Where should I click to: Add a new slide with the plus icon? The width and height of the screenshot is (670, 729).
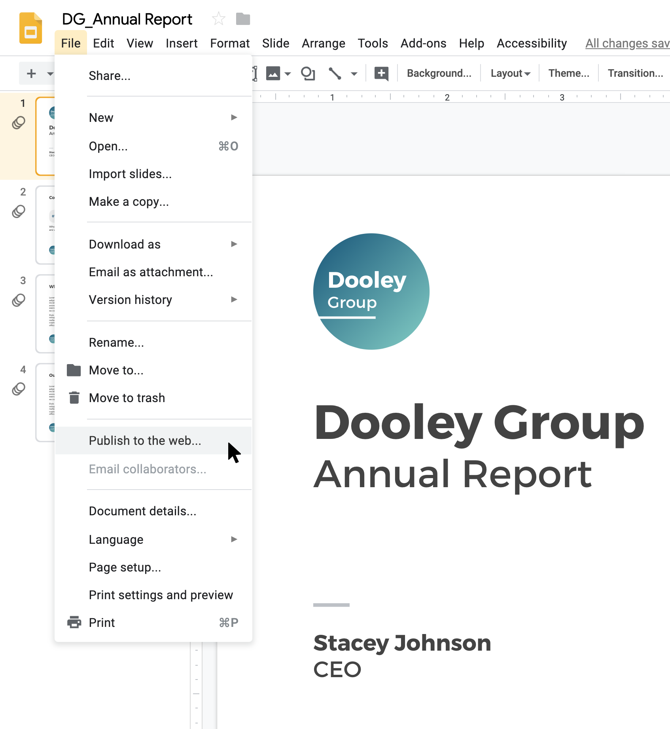(x=31, y=73)
